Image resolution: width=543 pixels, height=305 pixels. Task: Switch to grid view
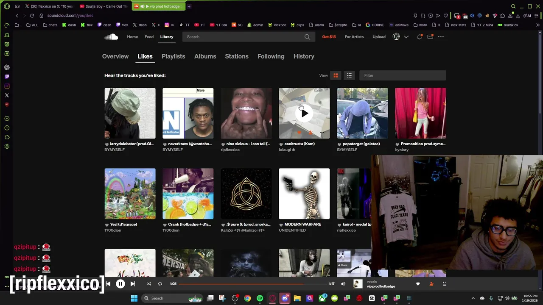336,75
